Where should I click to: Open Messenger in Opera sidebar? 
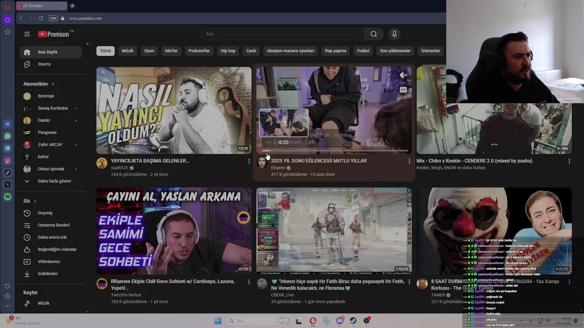(8, 124)
